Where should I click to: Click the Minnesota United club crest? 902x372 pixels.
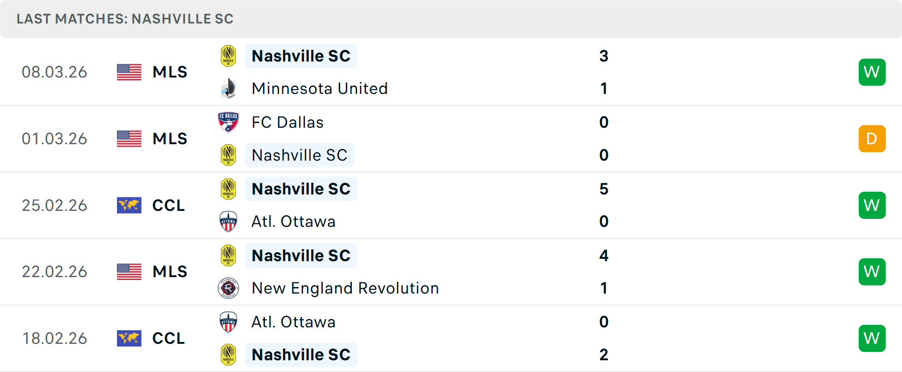[228, 88]
